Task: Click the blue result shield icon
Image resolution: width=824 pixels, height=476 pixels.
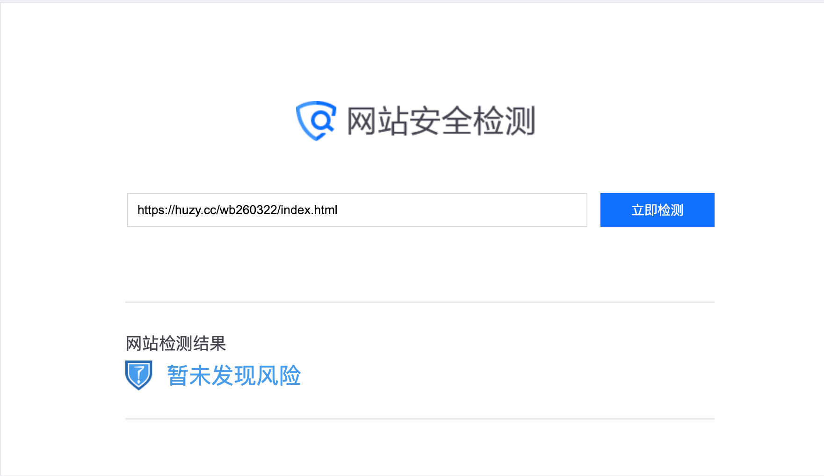Action: tap(139, 375)
